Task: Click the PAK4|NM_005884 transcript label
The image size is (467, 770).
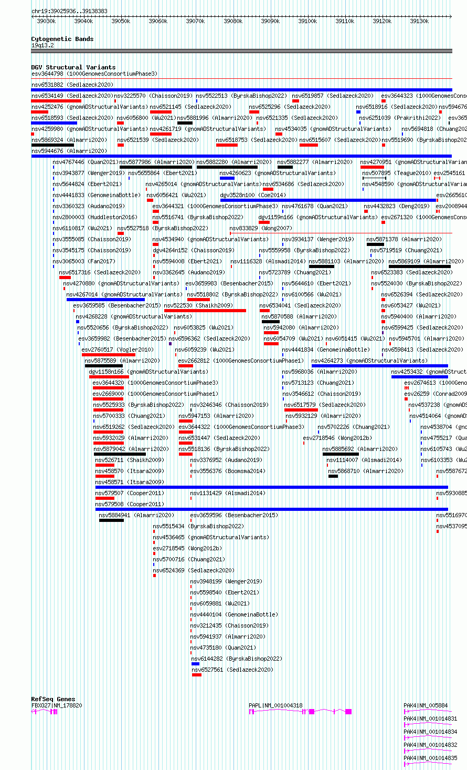Action: tap(426, 705)
